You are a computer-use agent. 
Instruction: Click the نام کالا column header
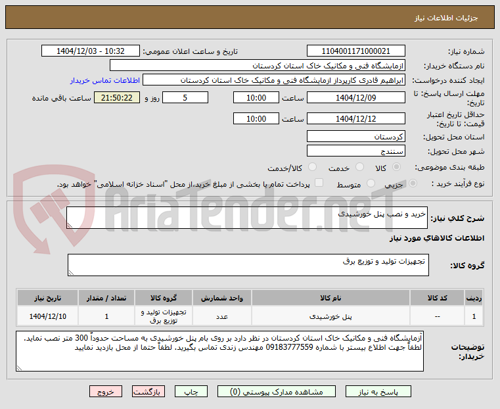point(330,298)
